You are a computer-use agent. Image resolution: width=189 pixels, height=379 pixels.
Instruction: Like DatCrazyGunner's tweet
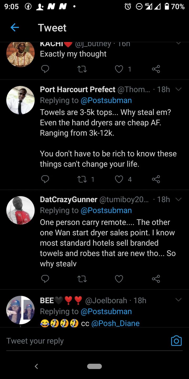point(119,279)
